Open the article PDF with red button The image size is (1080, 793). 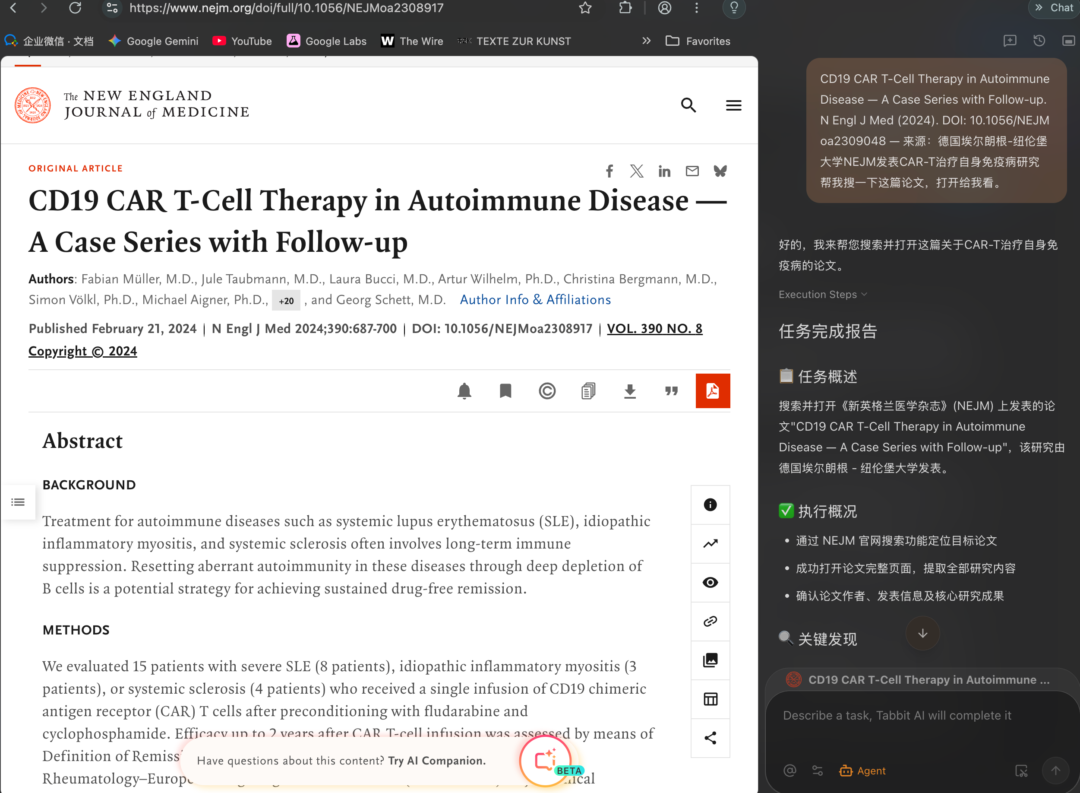[x=713, y=391]
